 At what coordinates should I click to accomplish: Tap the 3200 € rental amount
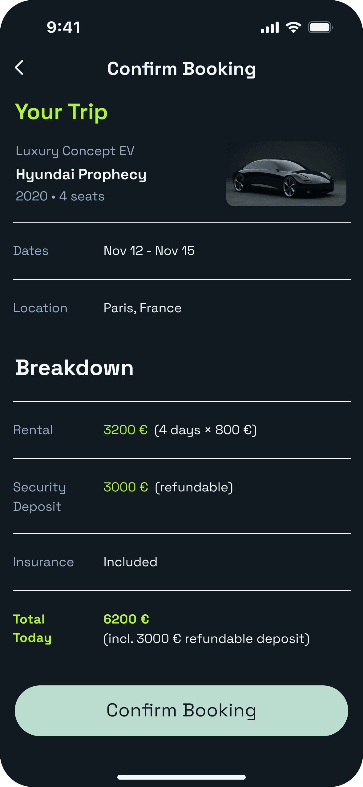(x=126, y=430)
